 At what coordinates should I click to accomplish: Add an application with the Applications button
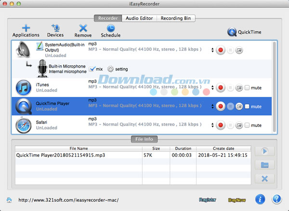pos(26,31)
